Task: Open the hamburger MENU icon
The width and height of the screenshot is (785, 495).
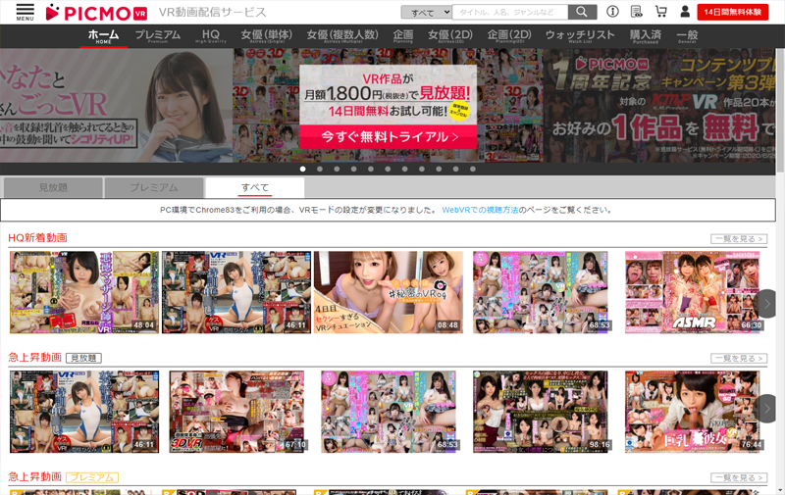Action: (25, 12)
